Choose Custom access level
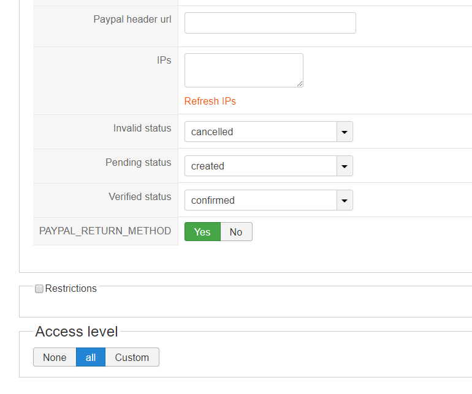The width and height of the screenshot is (472, 394). pyautogui.click(x=132, y=357)
